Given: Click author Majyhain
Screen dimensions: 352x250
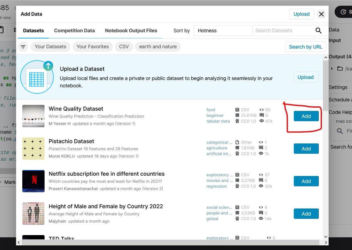Looking at the screenshot, I should (x=57, y=221).
